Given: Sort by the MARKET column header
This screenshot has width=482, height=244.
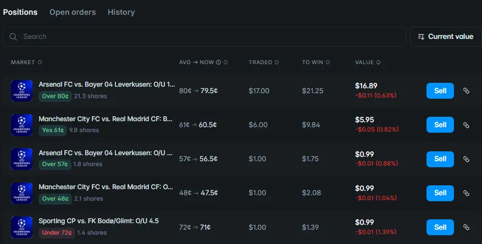Looking at the screenshot, I should (x=26, y=63).
